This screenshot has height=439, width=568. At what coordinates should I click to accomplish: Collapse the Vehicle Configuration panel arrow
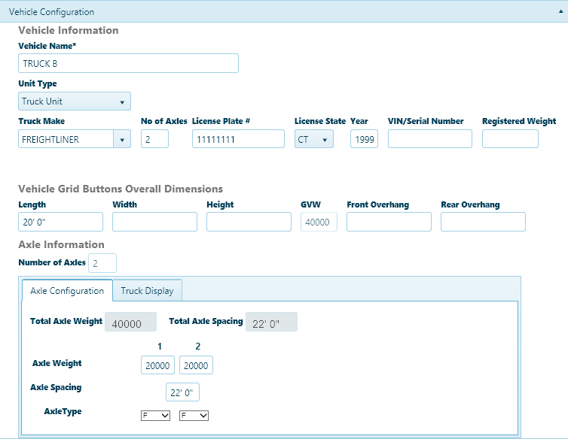[x=557, y=11]
